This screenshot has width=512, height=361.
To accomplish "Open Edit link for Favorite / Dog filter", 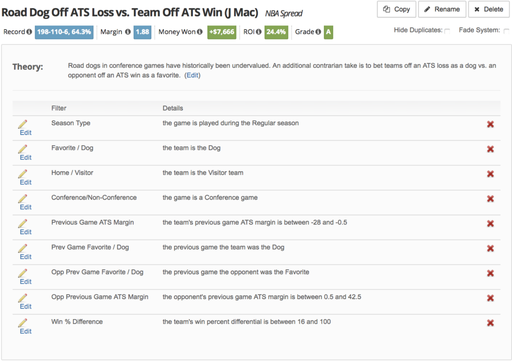I will [25, 157].
